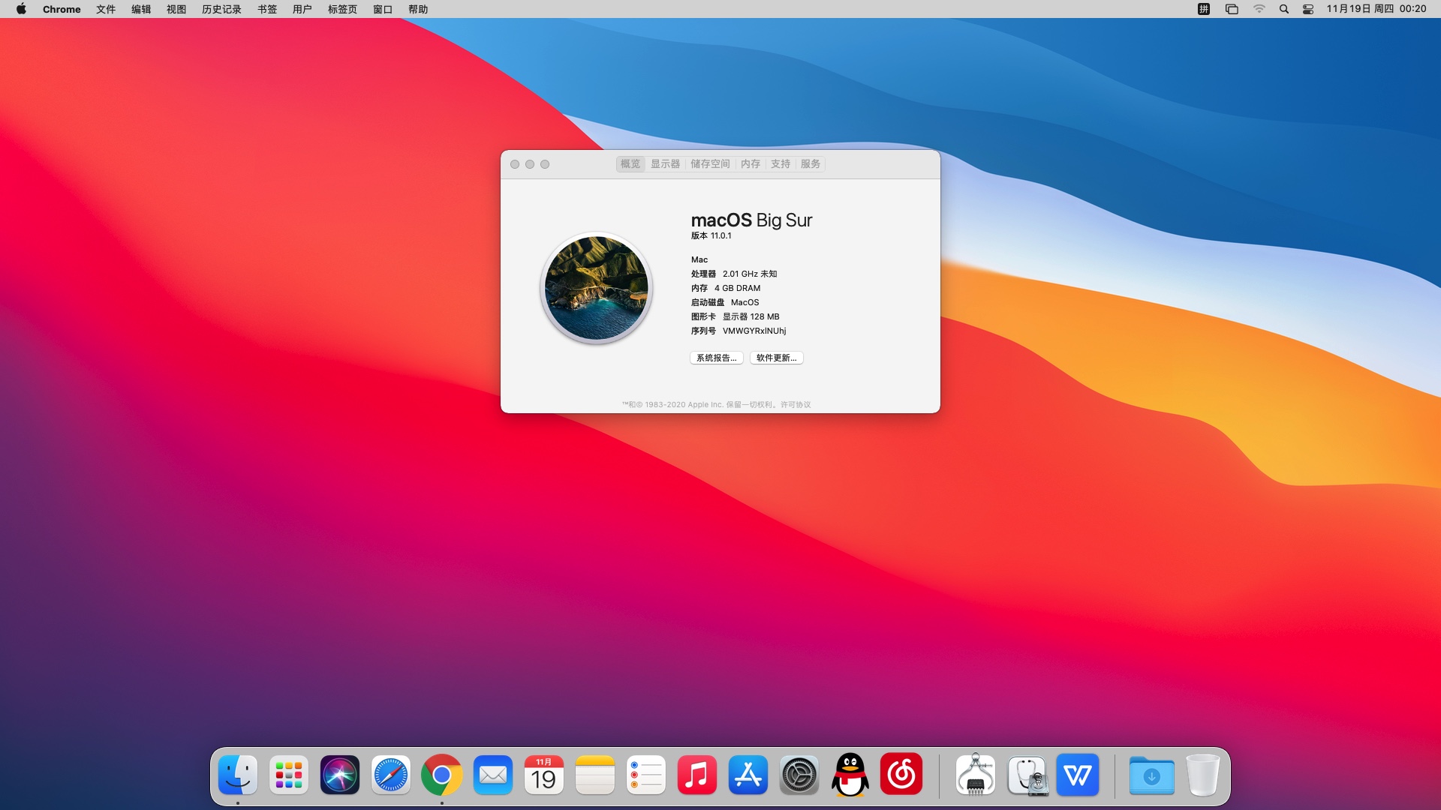
Task: Open Control Center in menu bar
Action: (x=1308, y=9)
